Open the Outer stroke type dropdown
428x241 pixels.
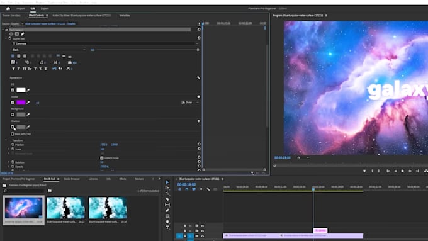[x=190, y=103]
